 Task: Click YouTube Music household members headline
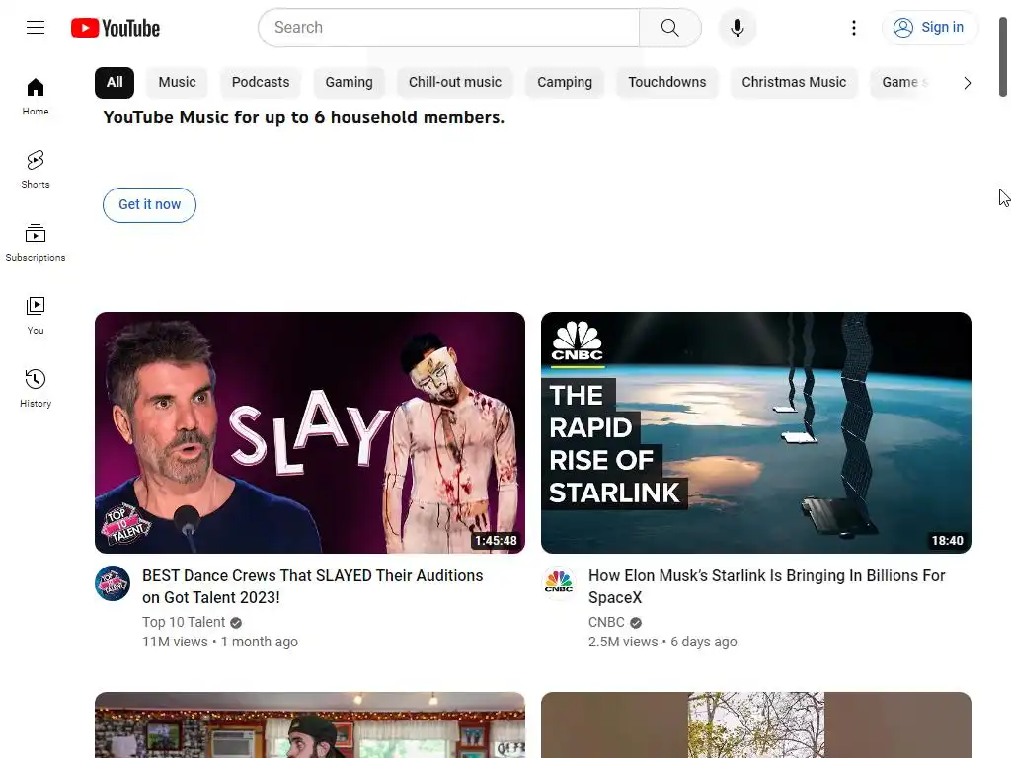pyautogui.click(x=304, y=118)
